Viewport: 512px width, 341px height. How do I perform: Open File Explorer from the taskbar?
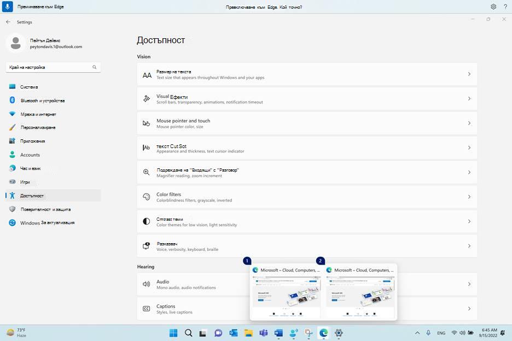point(248,333)
